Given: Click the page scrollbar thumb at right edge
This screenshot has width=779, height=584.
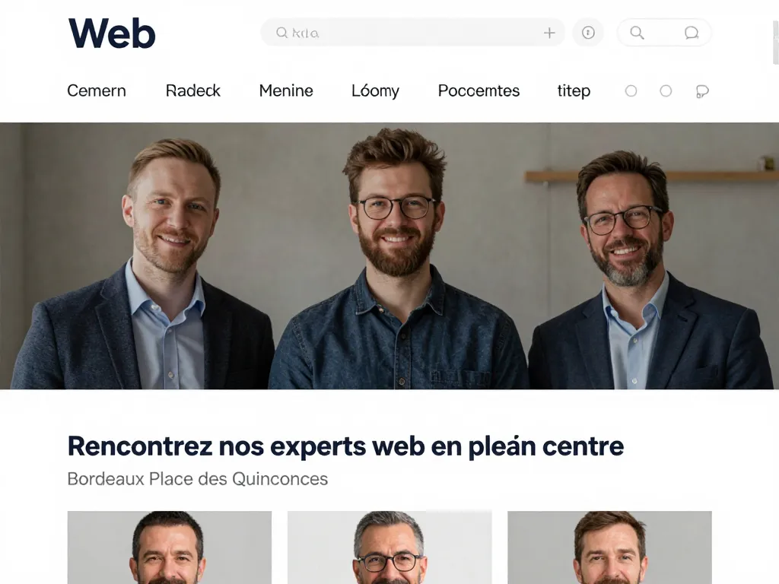Looking at the screenshot, I should 775,43.
